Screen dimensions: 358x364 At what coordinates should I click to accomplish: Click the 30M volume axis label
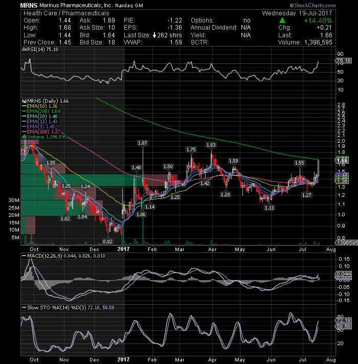pyautogui.click(x=14, y=200)
